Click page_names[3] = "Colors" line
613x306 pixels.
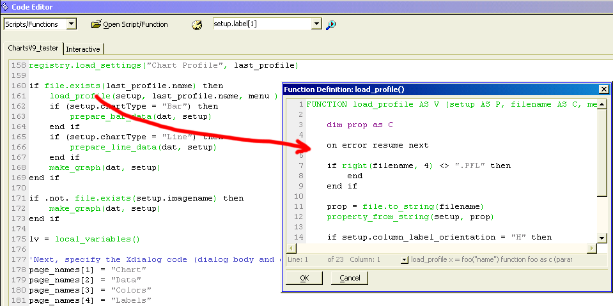[90, 289]
